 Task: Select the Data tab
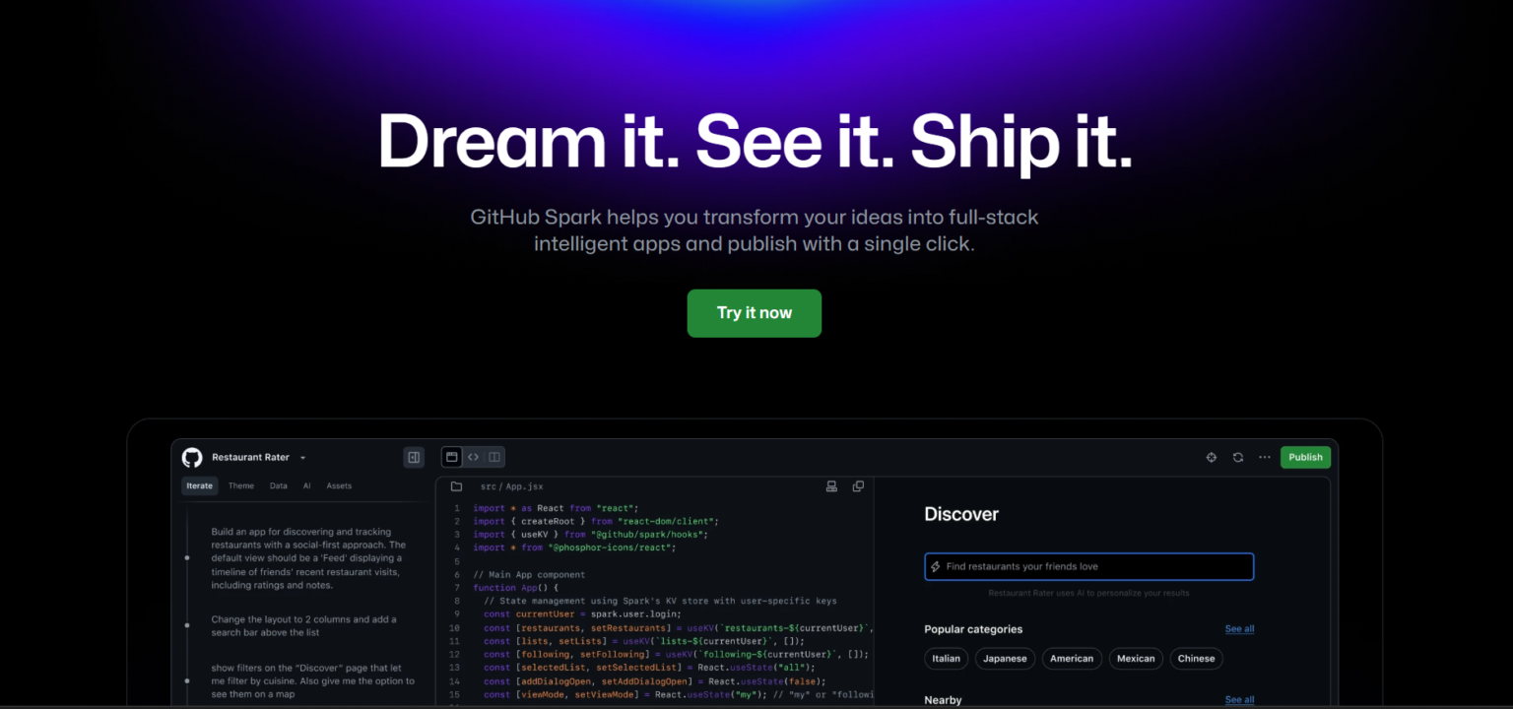(279, 485)
